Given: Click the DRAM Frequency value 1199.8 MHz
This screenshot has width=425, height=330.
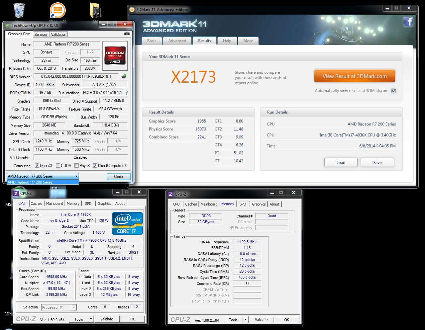Looking at the screenshot, I should coord(247,242).
